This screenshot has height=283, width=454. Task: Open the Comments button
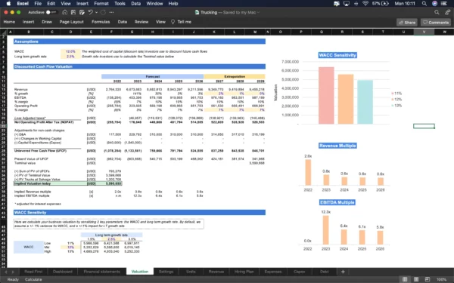pyautogui.click(x=436, y=22)
